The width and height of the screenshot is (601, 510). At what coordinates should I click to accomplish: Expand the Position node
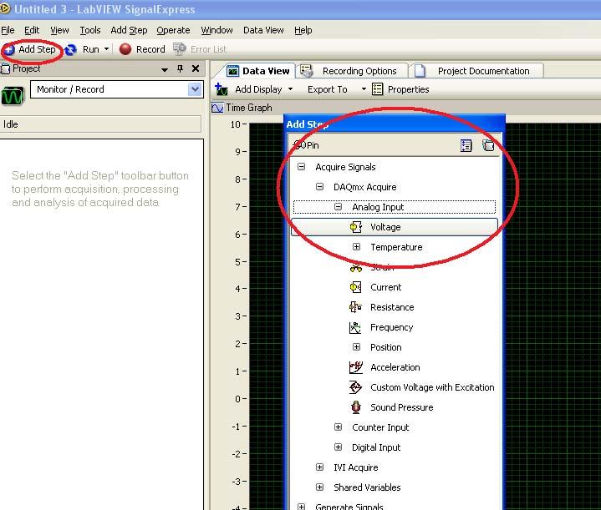(356, 347)
